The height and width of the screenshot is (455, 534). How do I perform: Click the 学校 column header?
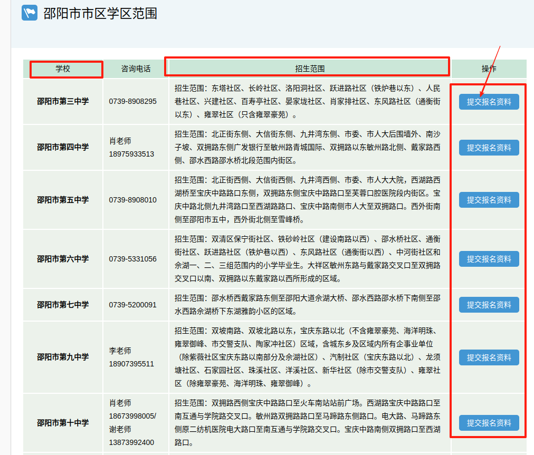63,69
